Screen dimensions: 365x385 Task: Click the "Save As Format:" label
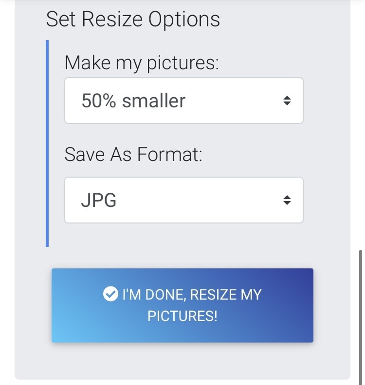click(x=133, y=155)
